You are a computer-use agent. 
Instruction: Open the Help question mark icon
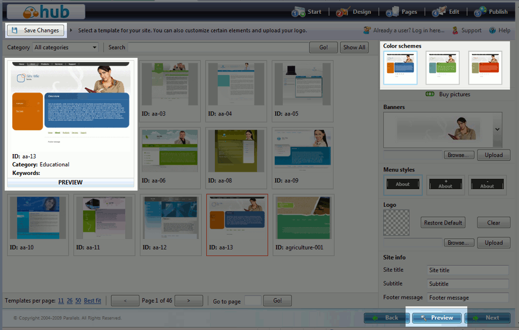pyautogui.click(x=492, y=30)
